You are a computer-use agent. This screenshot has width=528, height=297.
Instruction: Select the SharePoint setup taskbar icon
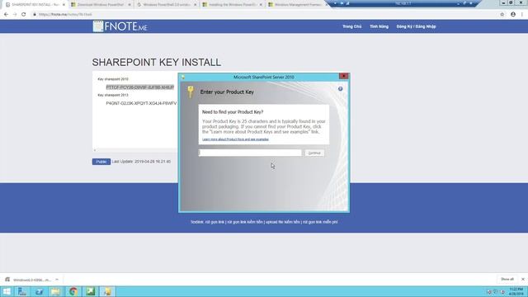[x=107, y=291]
